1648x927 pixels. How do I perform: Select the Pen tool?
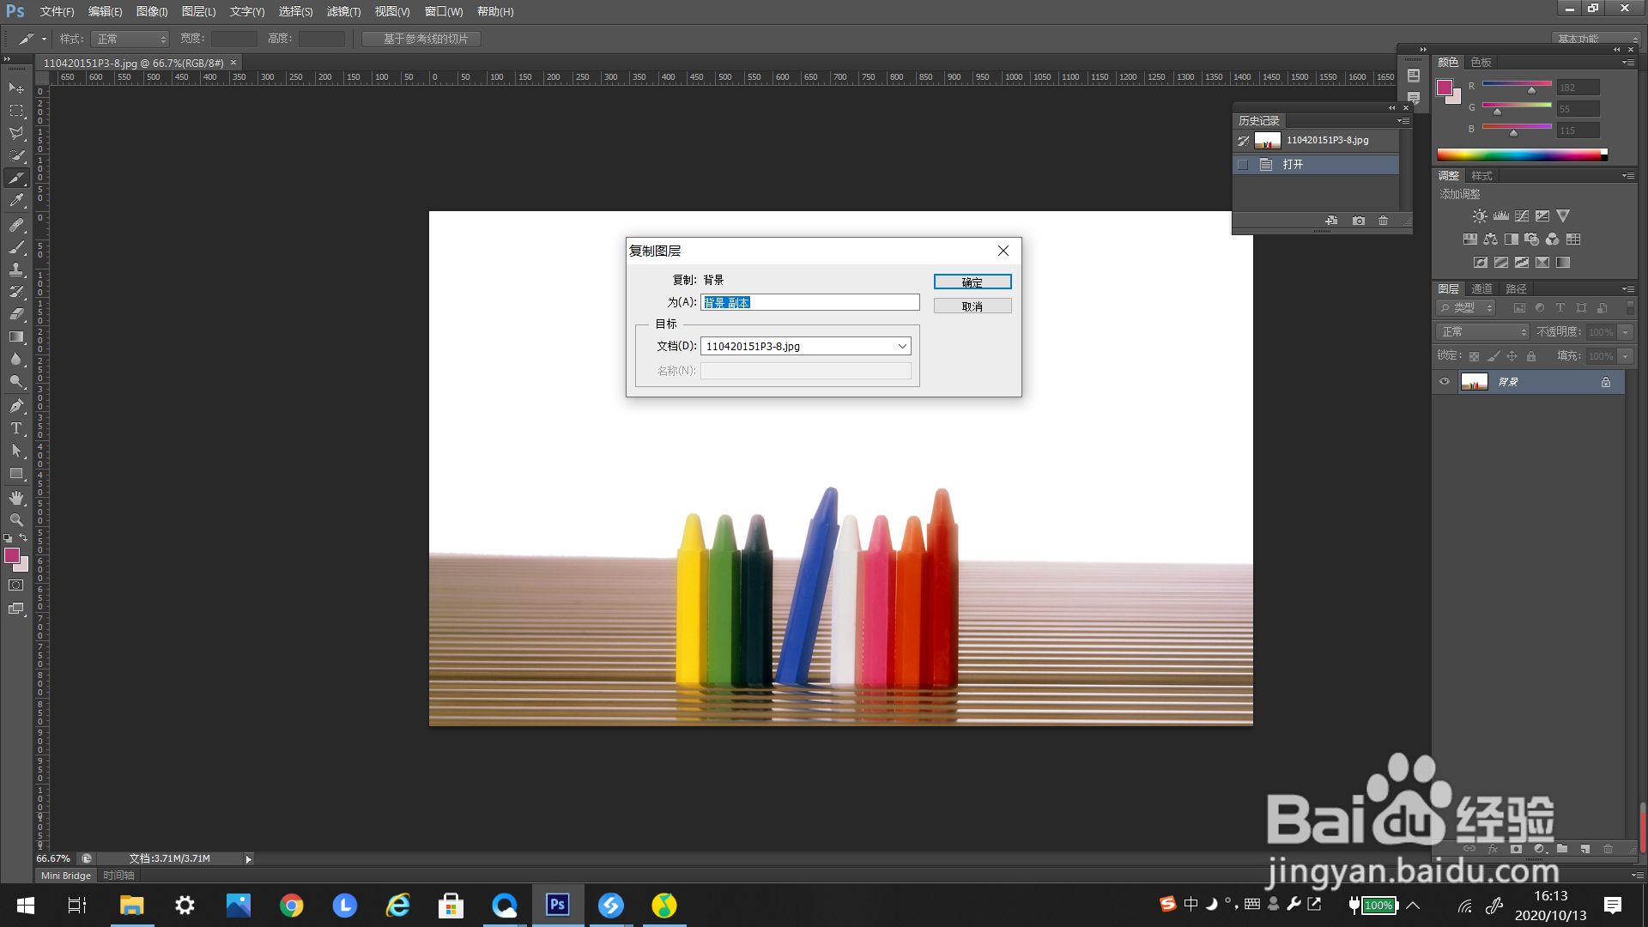16,405
